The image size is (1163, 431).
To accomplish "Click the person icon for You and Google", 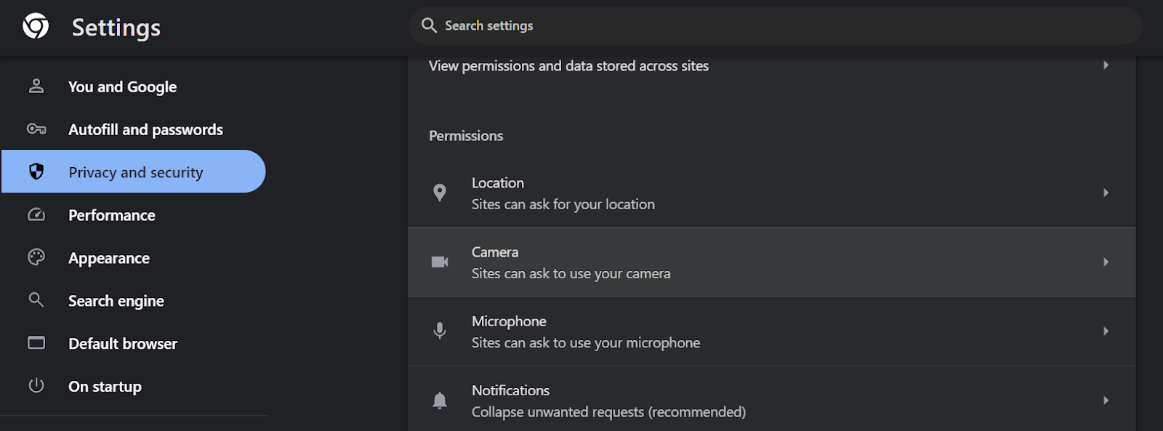I will pos(36,86).
